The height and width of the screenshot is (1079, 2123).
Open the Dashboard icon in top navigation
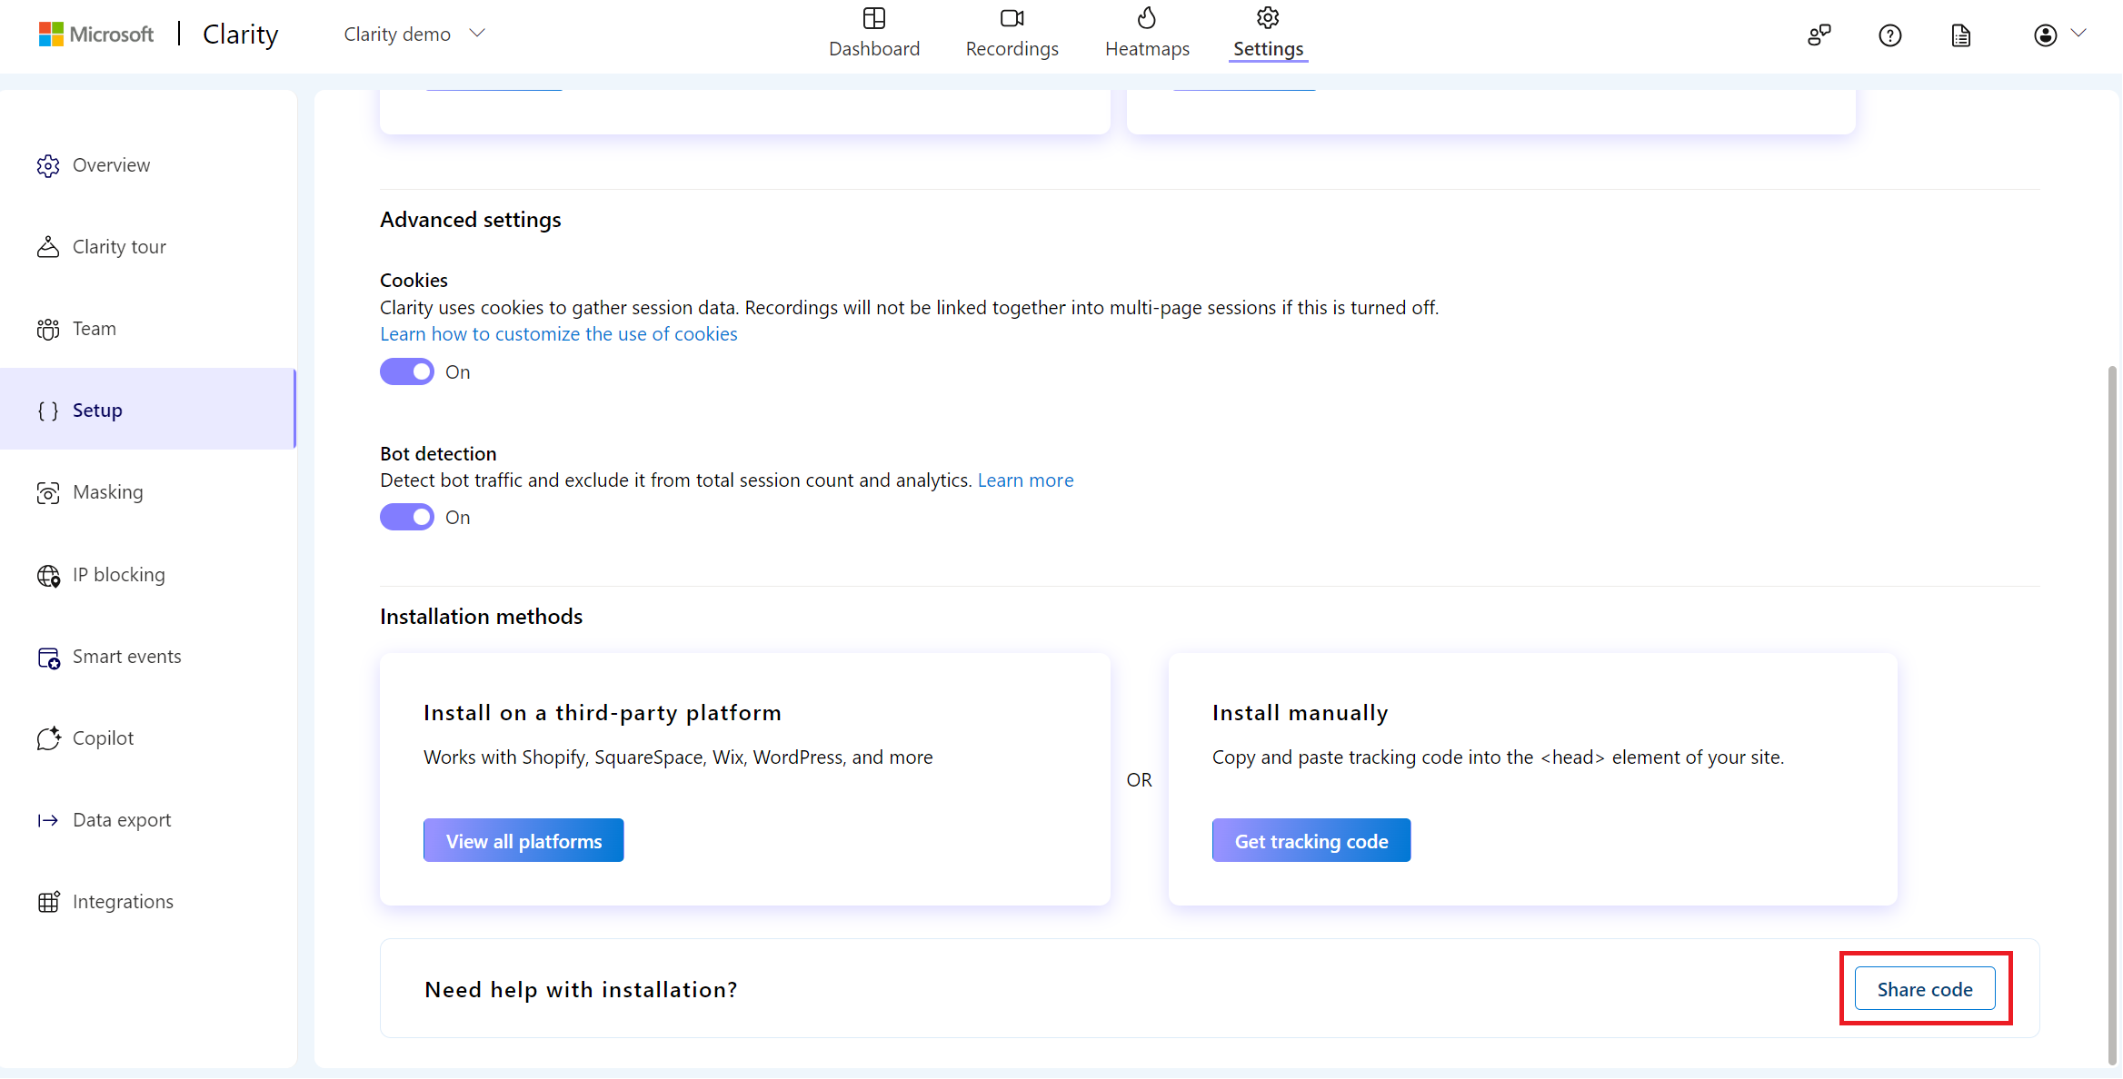point(874,18)
